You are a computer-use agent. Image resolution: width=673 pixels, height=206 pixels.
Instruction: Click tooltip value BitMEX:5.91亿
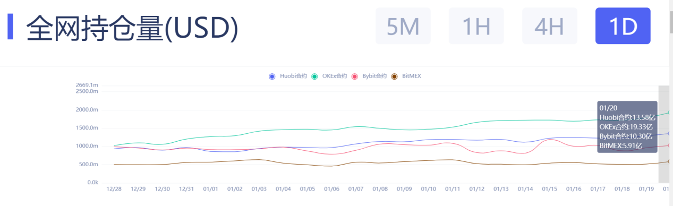click(x=621, y=145)
